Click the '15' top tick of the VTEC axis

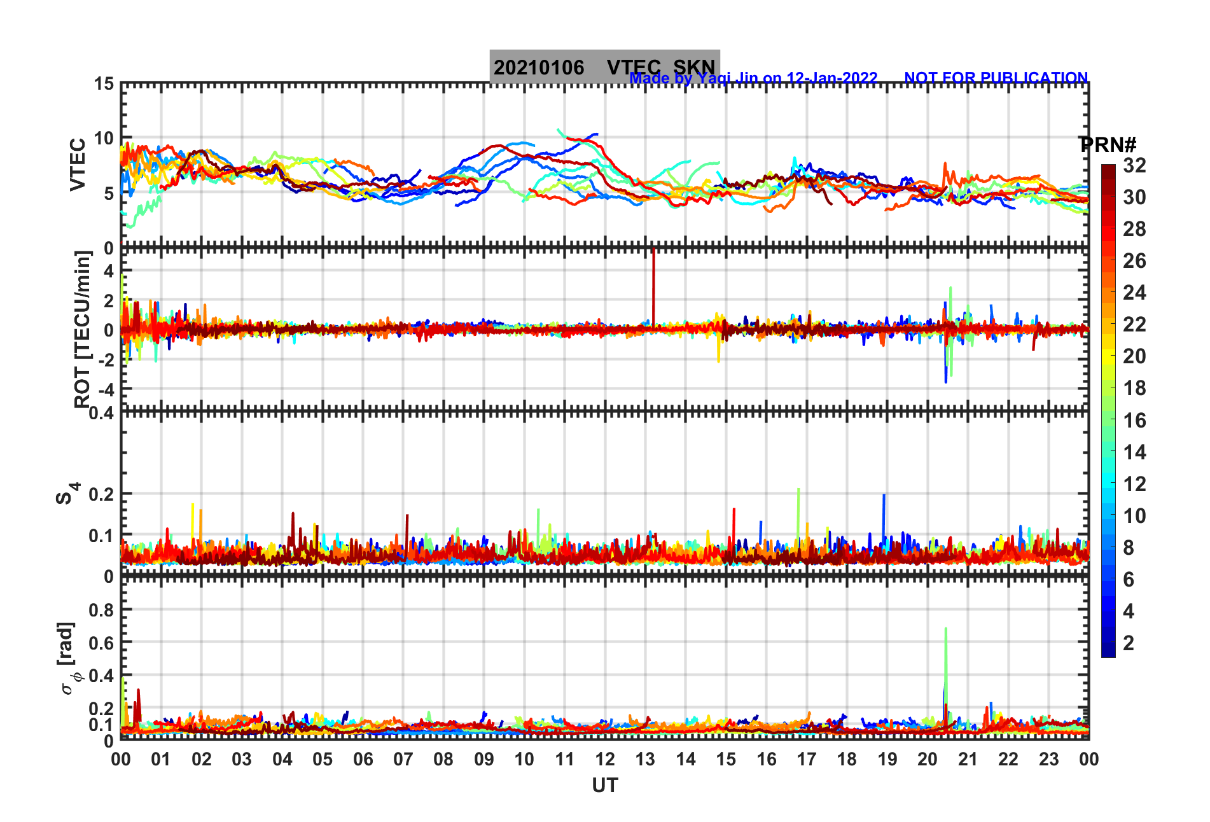(104, 84)
